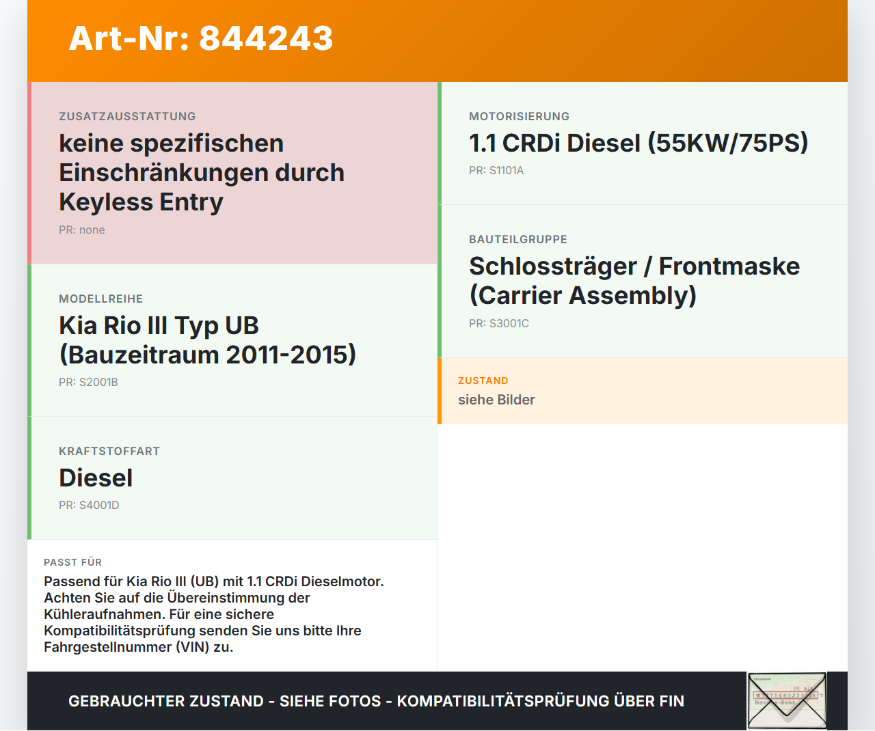The image size is (875, 731).
Task: Click the 'PR: none' code
Action: tap(82, 230)
